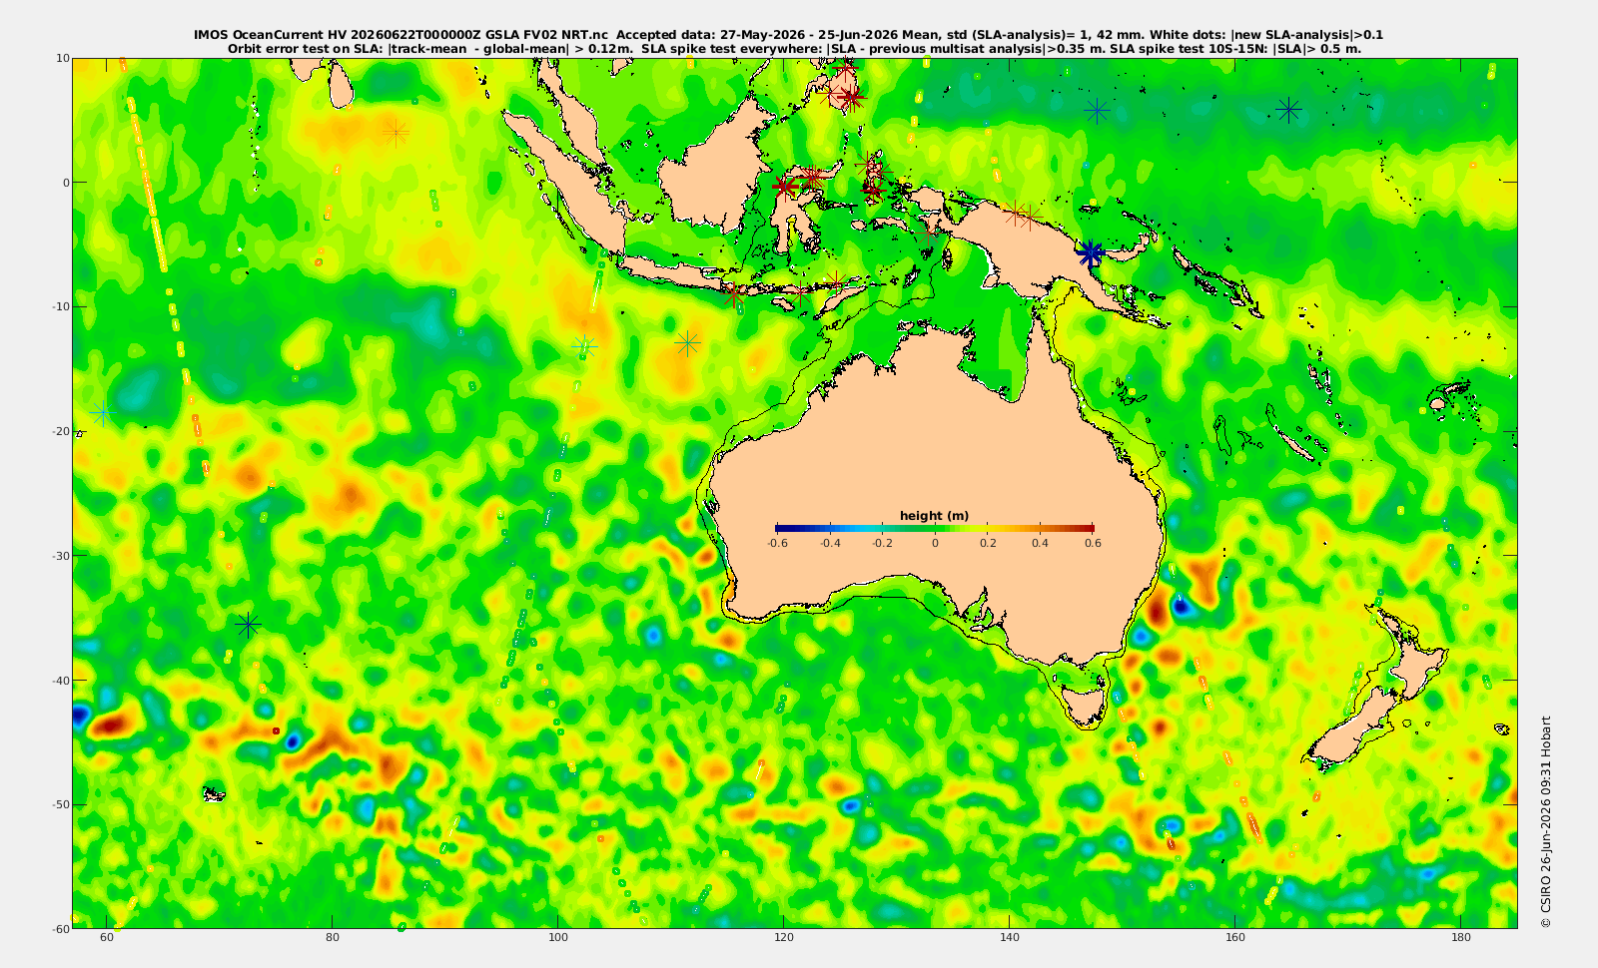Click the dark blue asterisk near 36S 72E

coord(248,625)
